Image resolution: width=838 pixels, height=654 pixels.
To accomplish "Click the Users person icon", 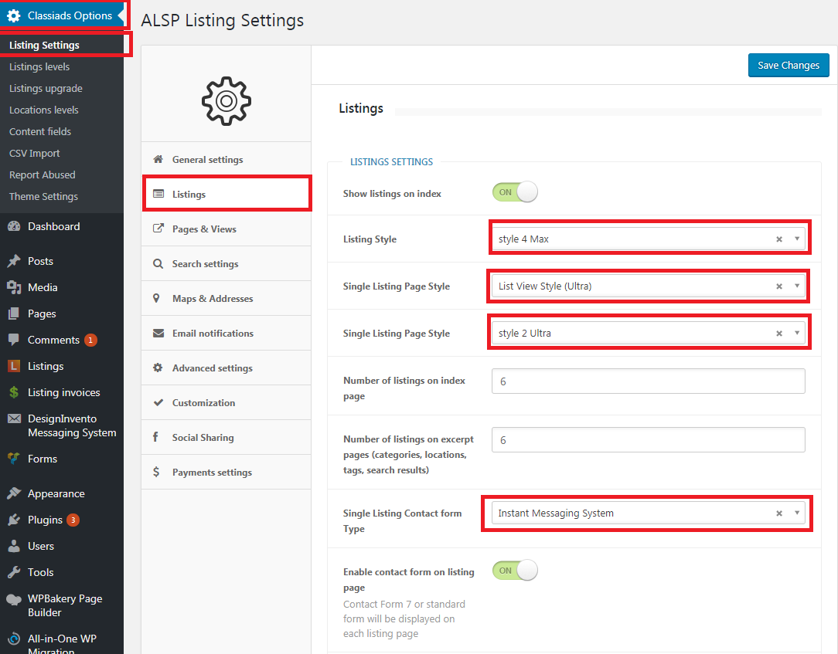I will [14, 546].
